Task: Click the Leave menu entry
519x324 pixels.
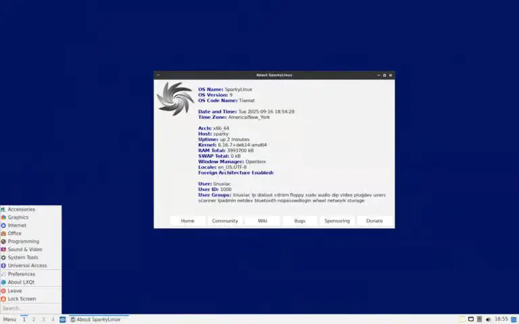Action: (15, 291)
